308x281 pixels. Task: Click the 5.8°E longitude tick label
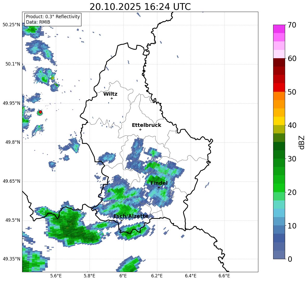pos(89,276)
